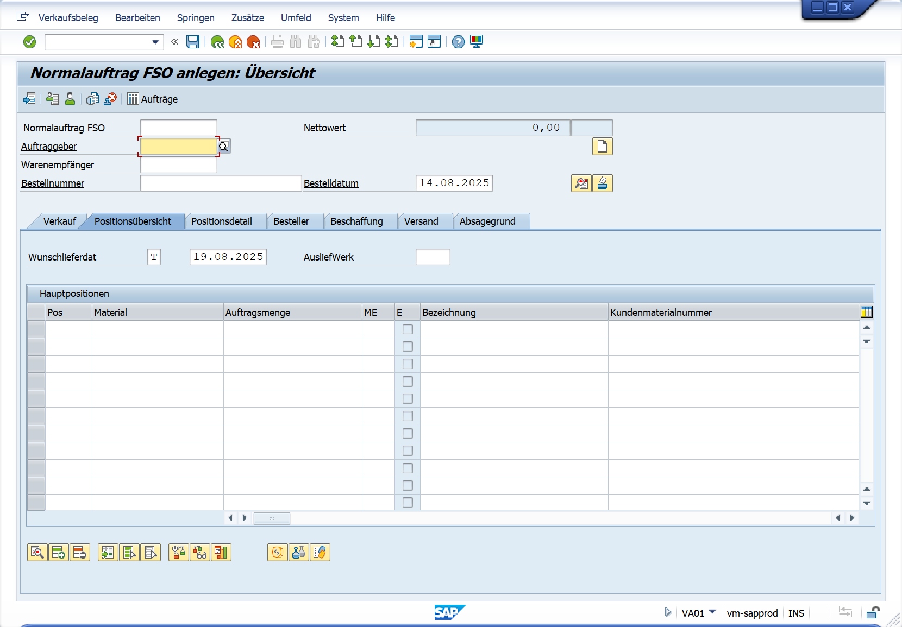Image resolution: width=902 pixels, height=627 pixels.
Task: Open the Zusätze menu
Action: [247, 18]
